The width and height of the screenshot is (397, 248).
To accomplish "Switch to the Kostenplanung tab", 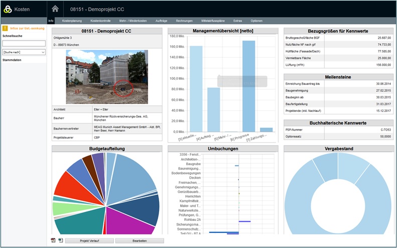I will [x=72, y=21].
